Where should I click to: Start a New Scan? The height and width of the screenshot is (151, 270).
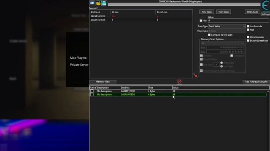coord(207,12)
